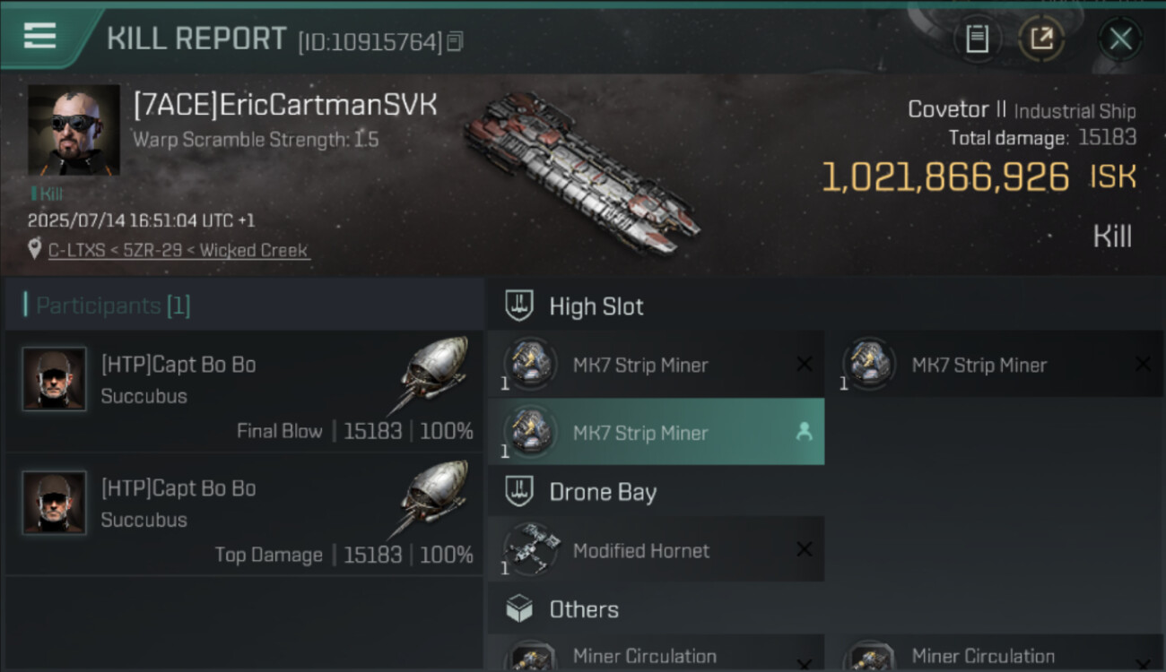Open the C-LTXS location link

(x=178, y=250)
